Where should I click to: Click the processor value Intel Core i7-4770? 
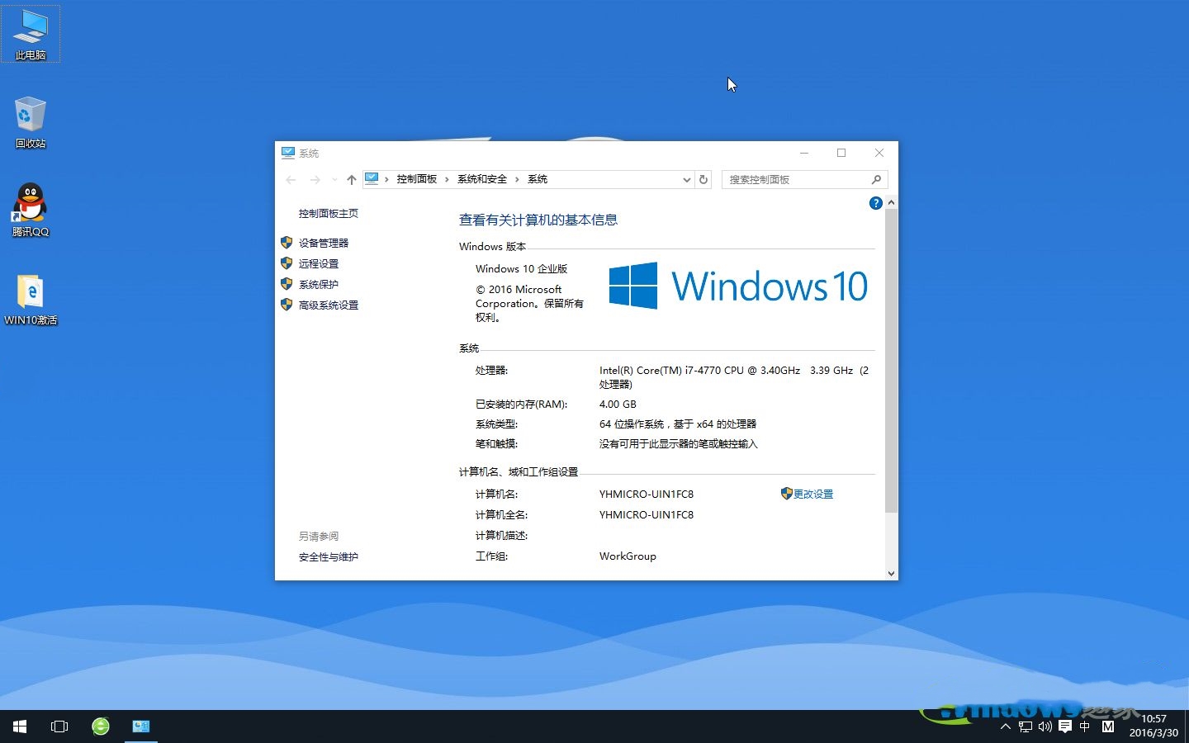(734, 377)
